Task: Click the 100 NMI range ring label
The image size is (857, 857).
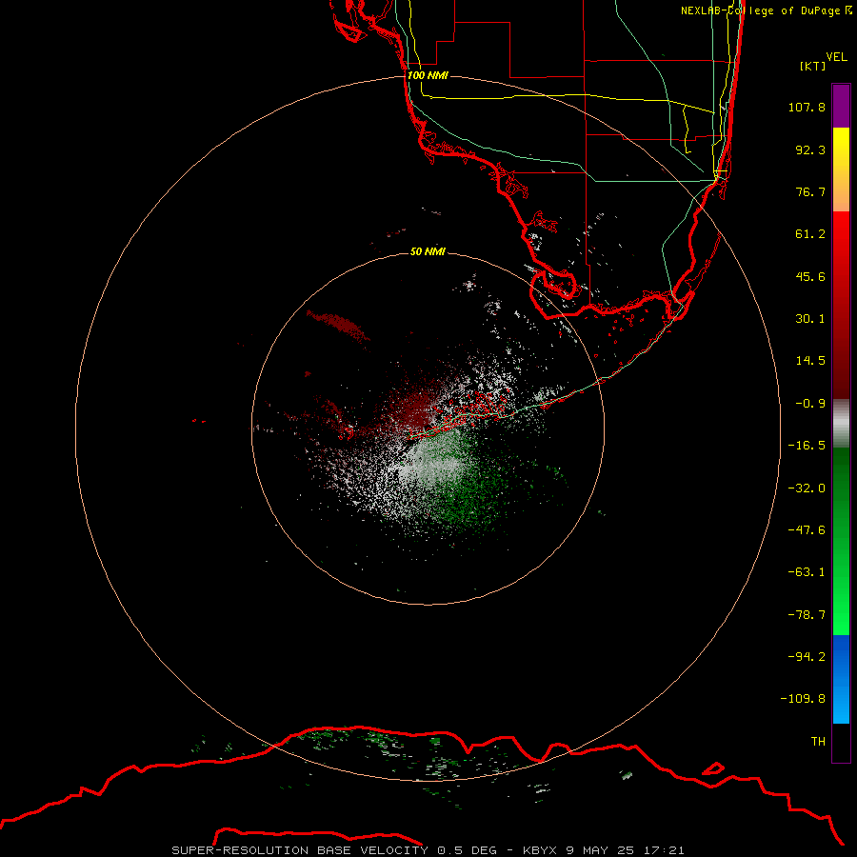Action: [x=428, y=75]
